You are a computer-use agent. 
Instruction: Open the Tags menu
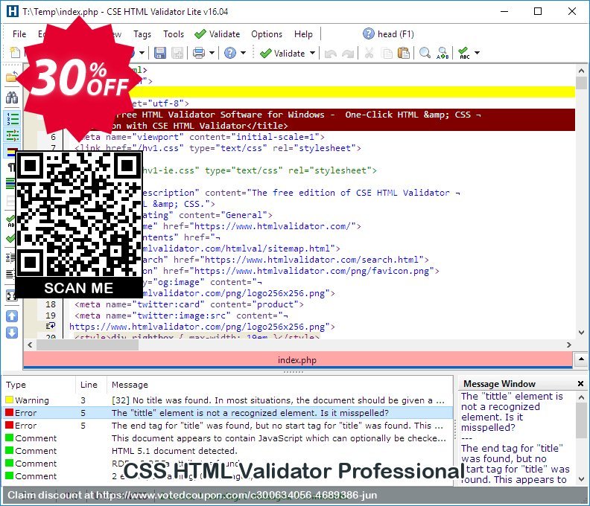[x=142, y=34]
